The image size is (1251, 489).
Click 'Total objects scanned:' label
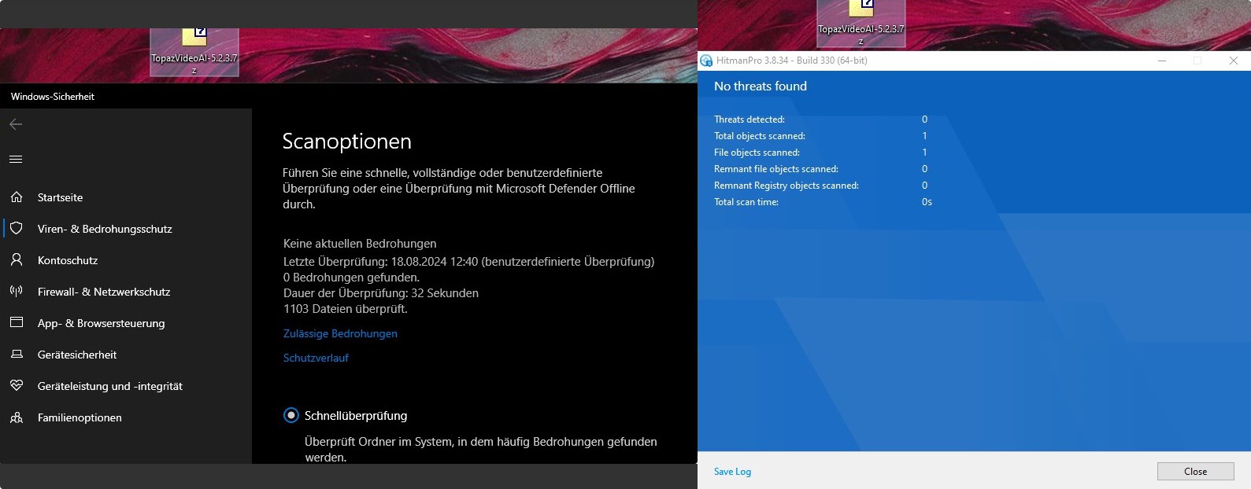tap(760, 136)
